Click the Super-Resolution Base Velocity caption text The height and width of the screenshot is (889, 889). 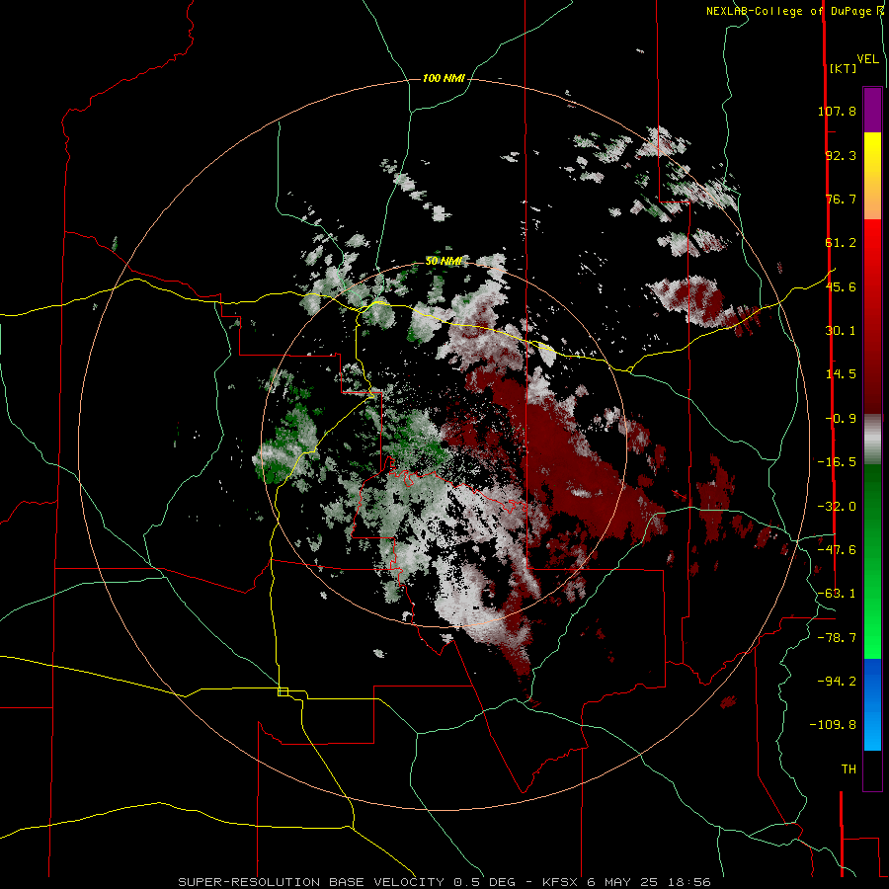pos(444,882)
